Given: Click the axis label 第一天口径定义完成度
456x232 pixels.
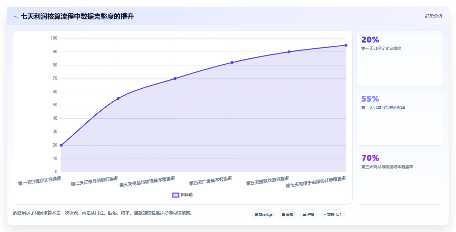Looking at the screenshot, I should [x=40, y=181].
